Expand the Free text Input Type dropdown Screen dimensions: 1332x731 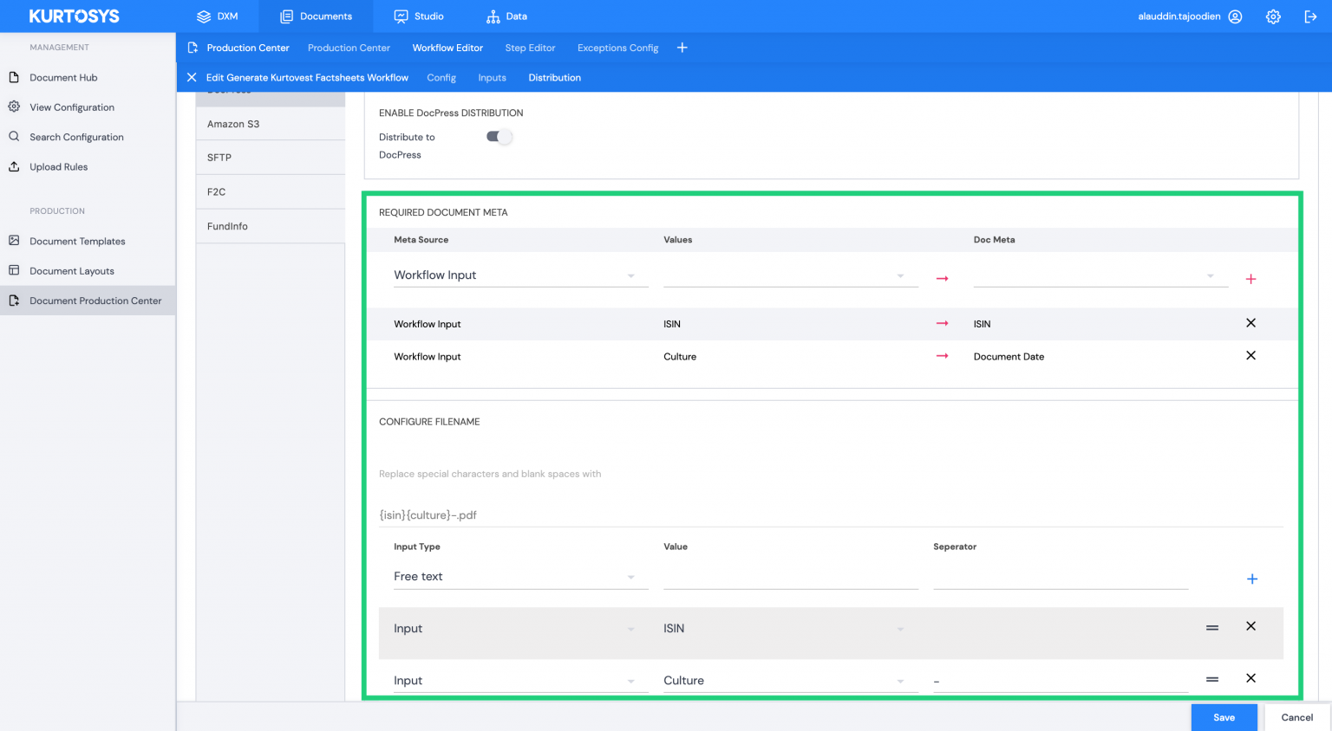520,577
